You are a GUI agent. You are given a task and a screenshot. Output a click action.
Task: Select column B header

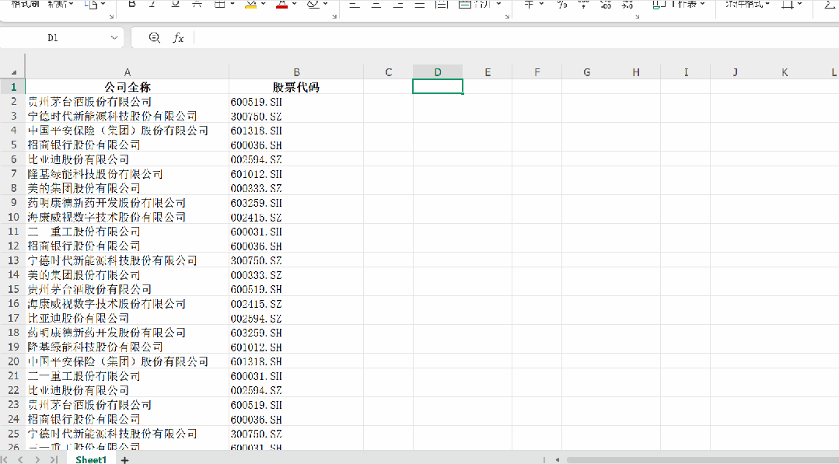click(x=296, y=72)
